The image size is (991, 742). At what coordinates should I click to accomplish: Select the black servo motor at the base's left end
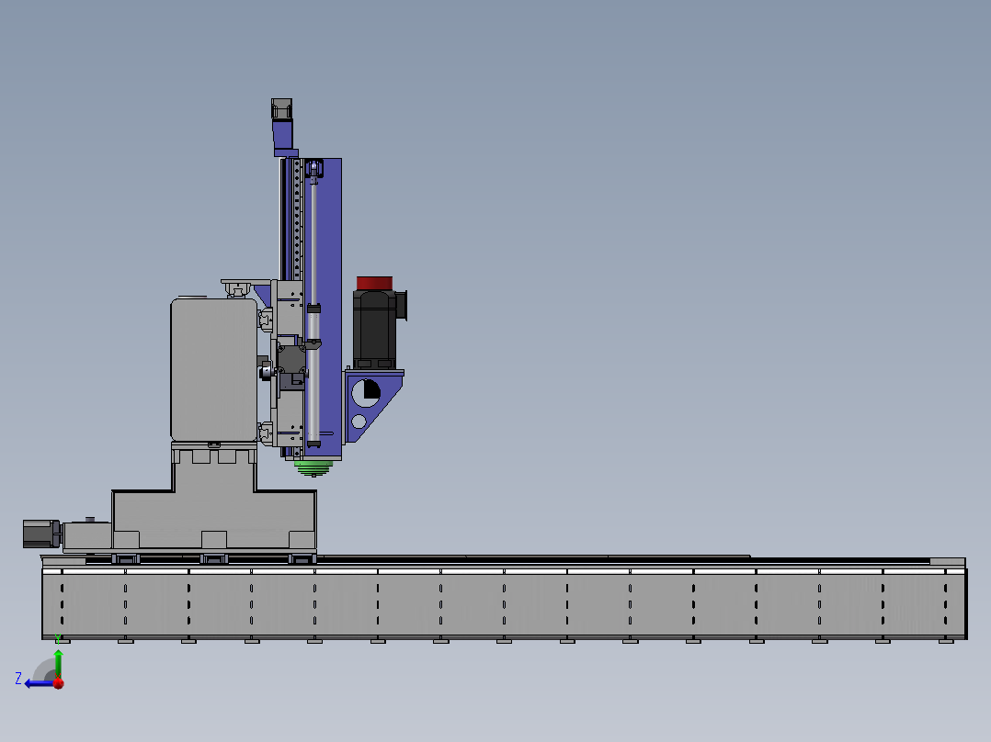click(41, 534)
